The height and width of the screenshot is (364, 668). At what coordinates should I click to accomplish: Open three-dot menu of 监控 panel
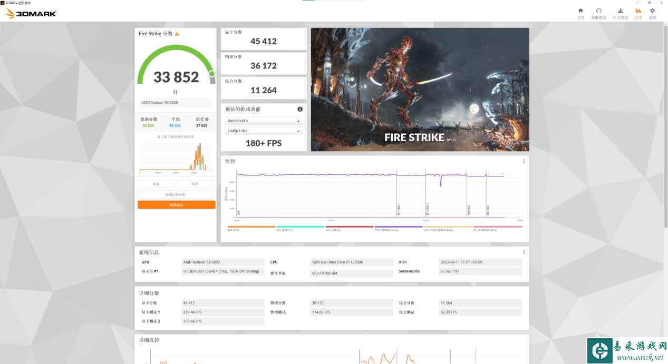[524, 161]
